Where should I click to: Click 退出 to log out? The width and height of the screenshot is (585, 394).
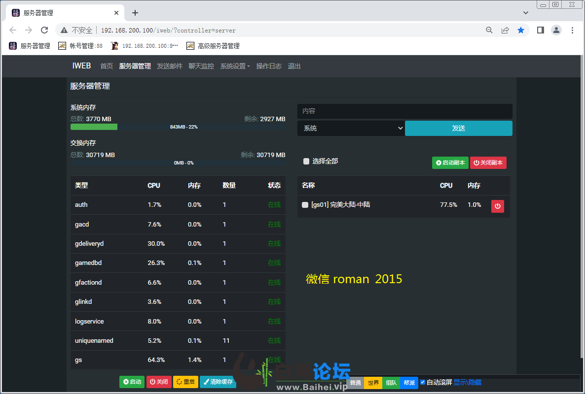pyautogui.click(x=294, y=66)
